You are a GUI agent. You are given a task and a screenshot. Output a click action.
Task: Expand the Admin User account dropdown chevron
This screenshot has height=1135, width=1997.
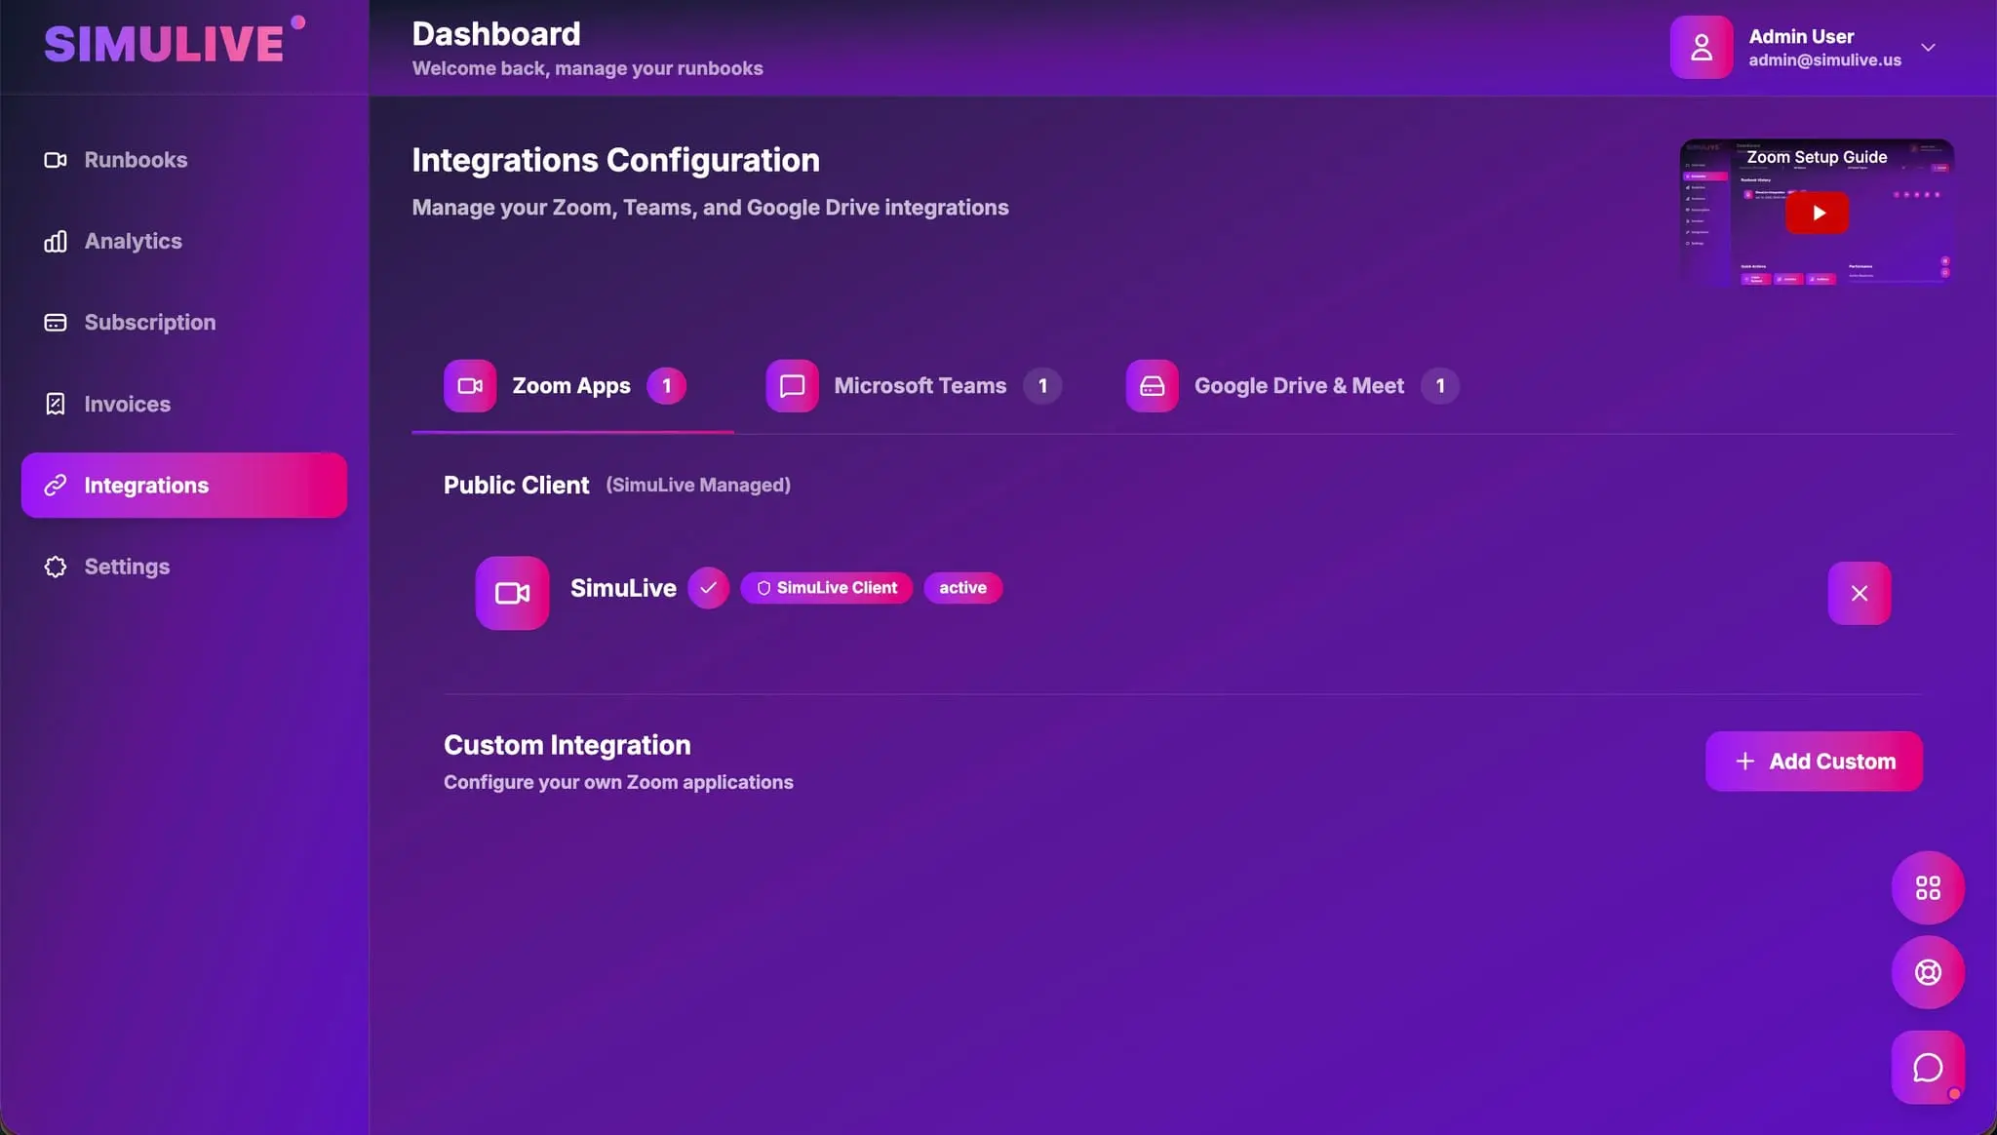(x=1927, y=47)
